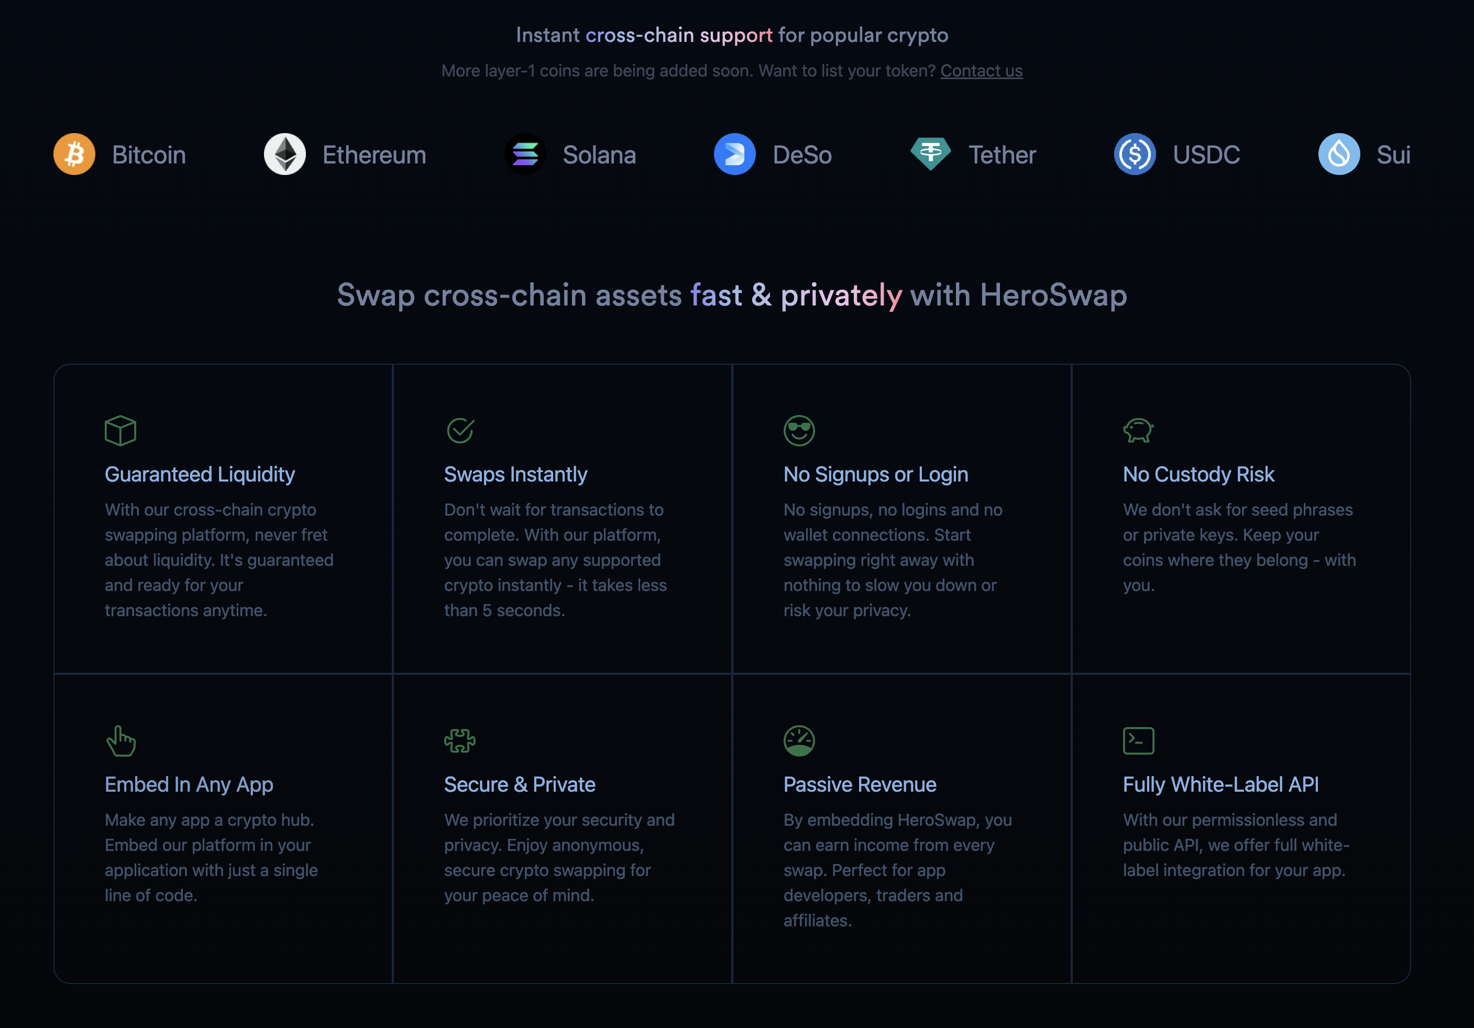Click the 'By embedding HeroSwap' description
Screen dimensions: 1474x1028
(x=897, y=870)
